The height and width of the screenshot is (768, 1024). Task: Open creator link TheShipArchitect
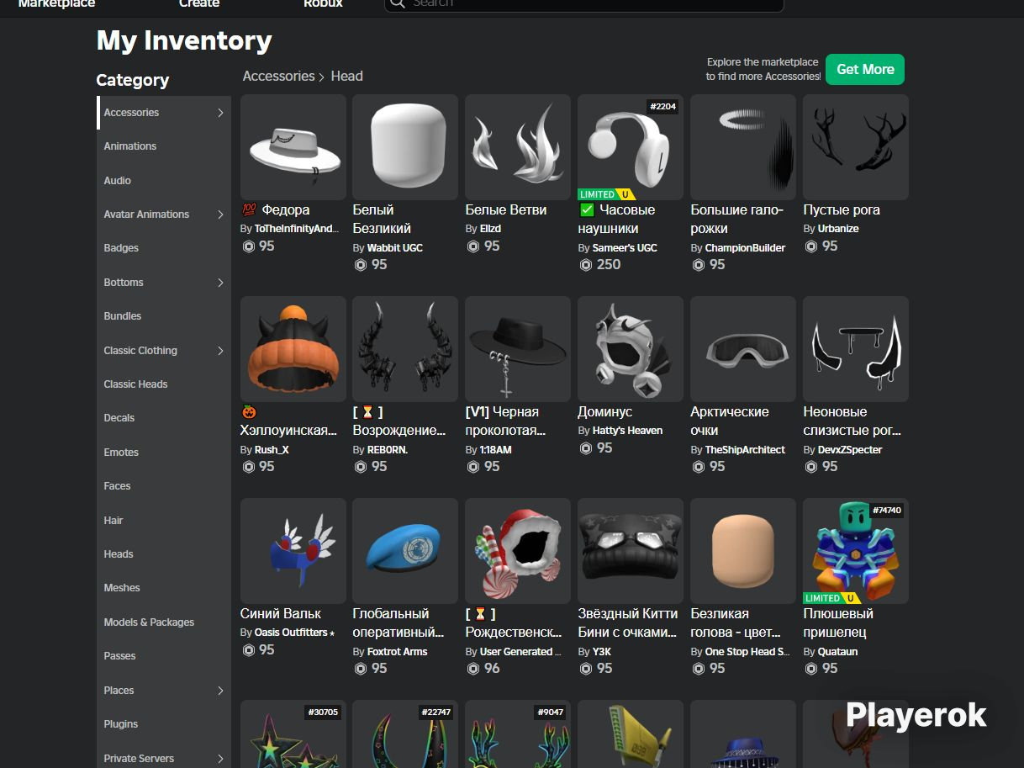pos(745,450)
